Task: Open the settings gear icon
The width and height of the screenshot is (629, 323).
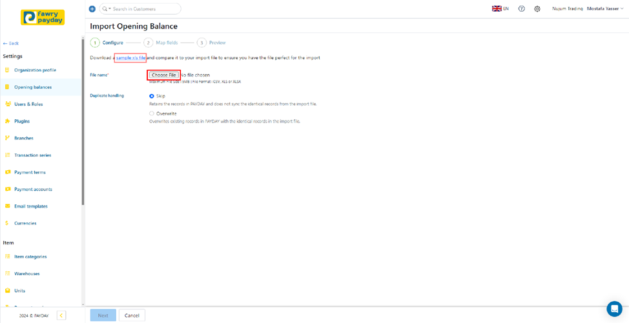Action: click(537, 9)
